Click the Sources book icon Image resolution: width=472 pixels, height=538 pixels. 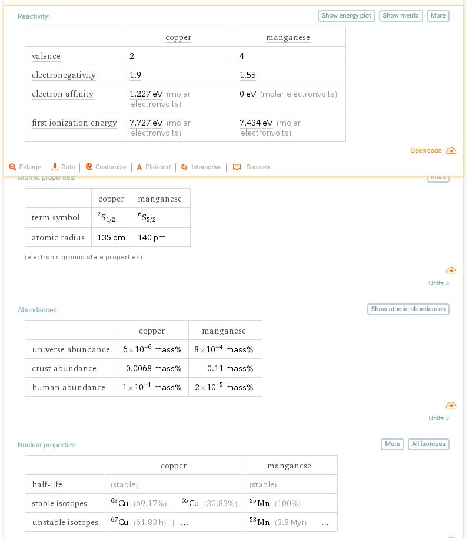237,167
